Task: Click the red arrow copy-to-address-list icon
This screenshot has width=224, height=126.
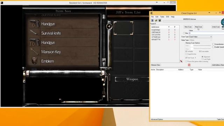Action: [x=181, y=61]
